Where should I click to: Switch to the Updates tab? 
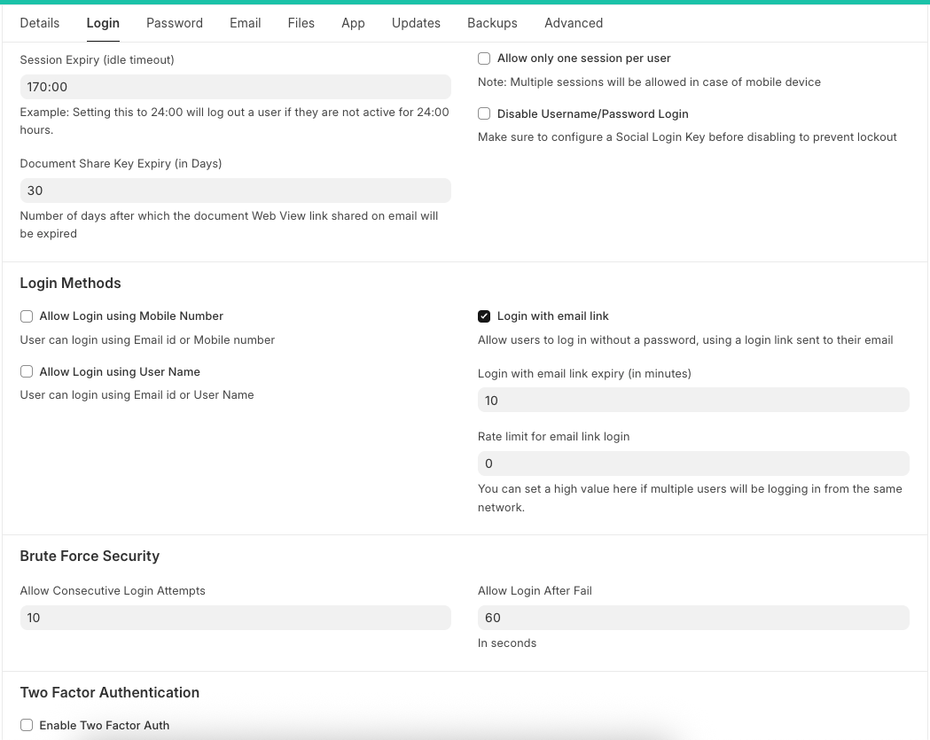tap(416, 23)
